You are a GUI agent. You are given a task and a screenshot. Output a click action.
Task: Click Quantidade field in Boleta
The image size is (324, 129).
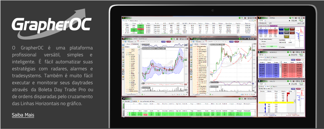(x=290, y=40)
